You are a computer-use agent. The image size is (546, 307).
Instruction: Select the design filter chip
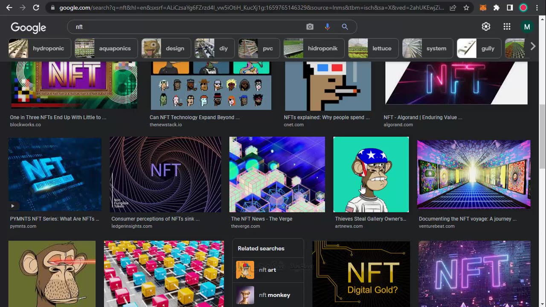(166, 48)
